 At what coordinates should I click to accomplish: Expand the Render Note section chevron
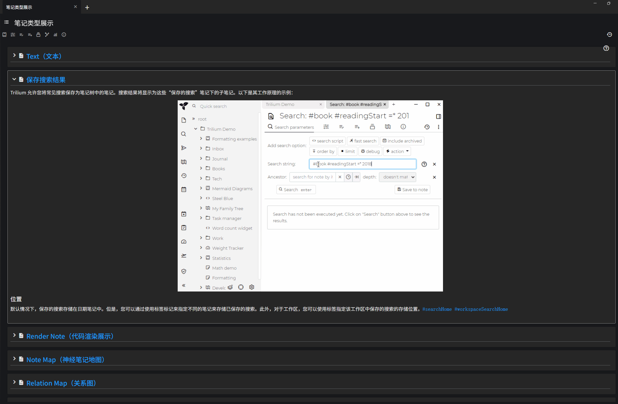pyautogui.click(x=14, y=335)
